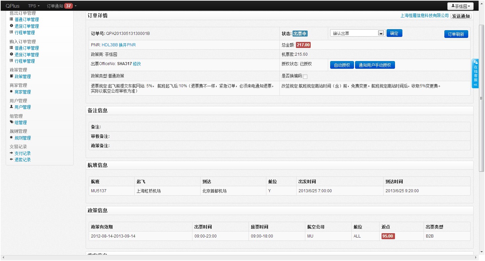Expand the TPS menu in navbar
The width and height of the screenshot is (485, 261).
point(34,6)
